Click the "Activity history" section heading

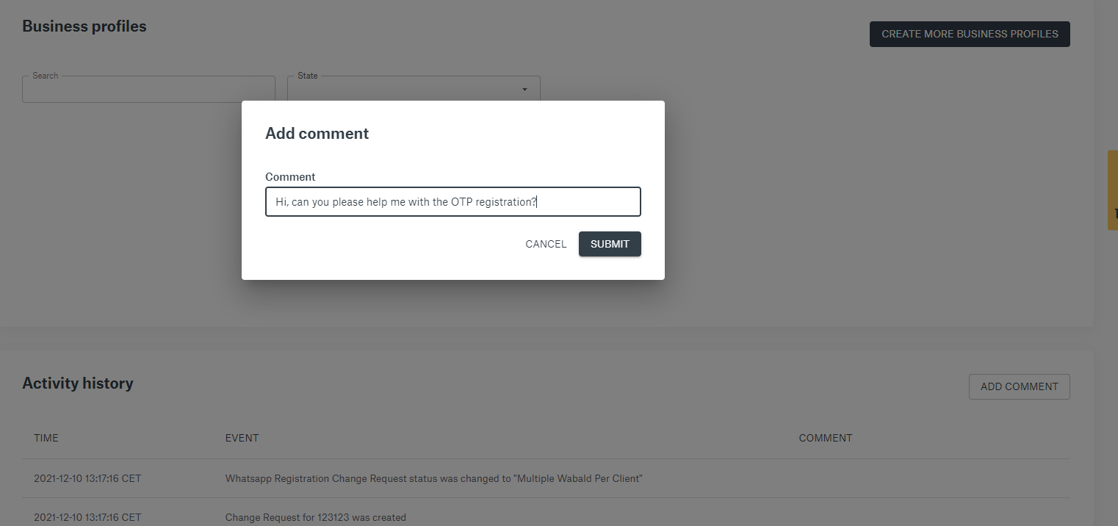78,383
